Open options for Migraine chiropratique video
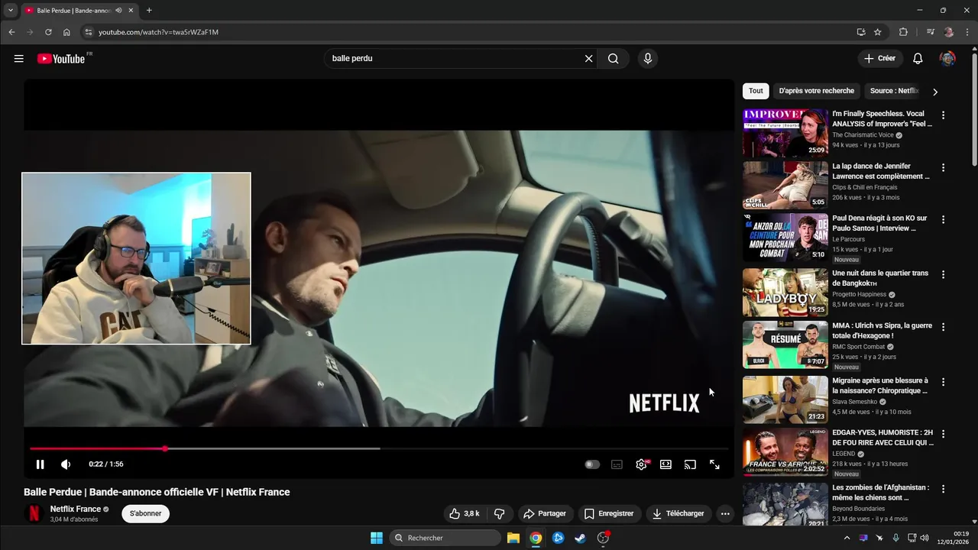Screen dimensions: 978x550 click(943, 381)
